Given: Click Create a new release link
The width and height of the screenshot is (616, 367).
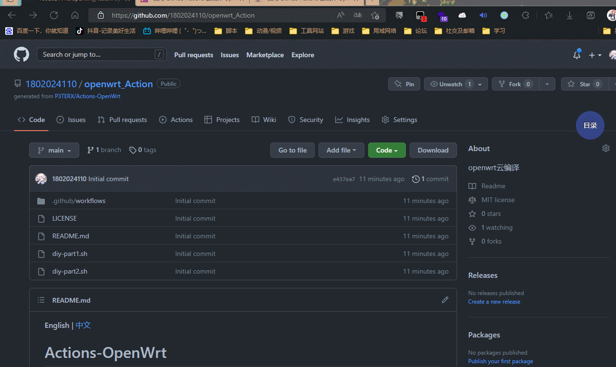Looking at the screenshot, I should [494, 302].
